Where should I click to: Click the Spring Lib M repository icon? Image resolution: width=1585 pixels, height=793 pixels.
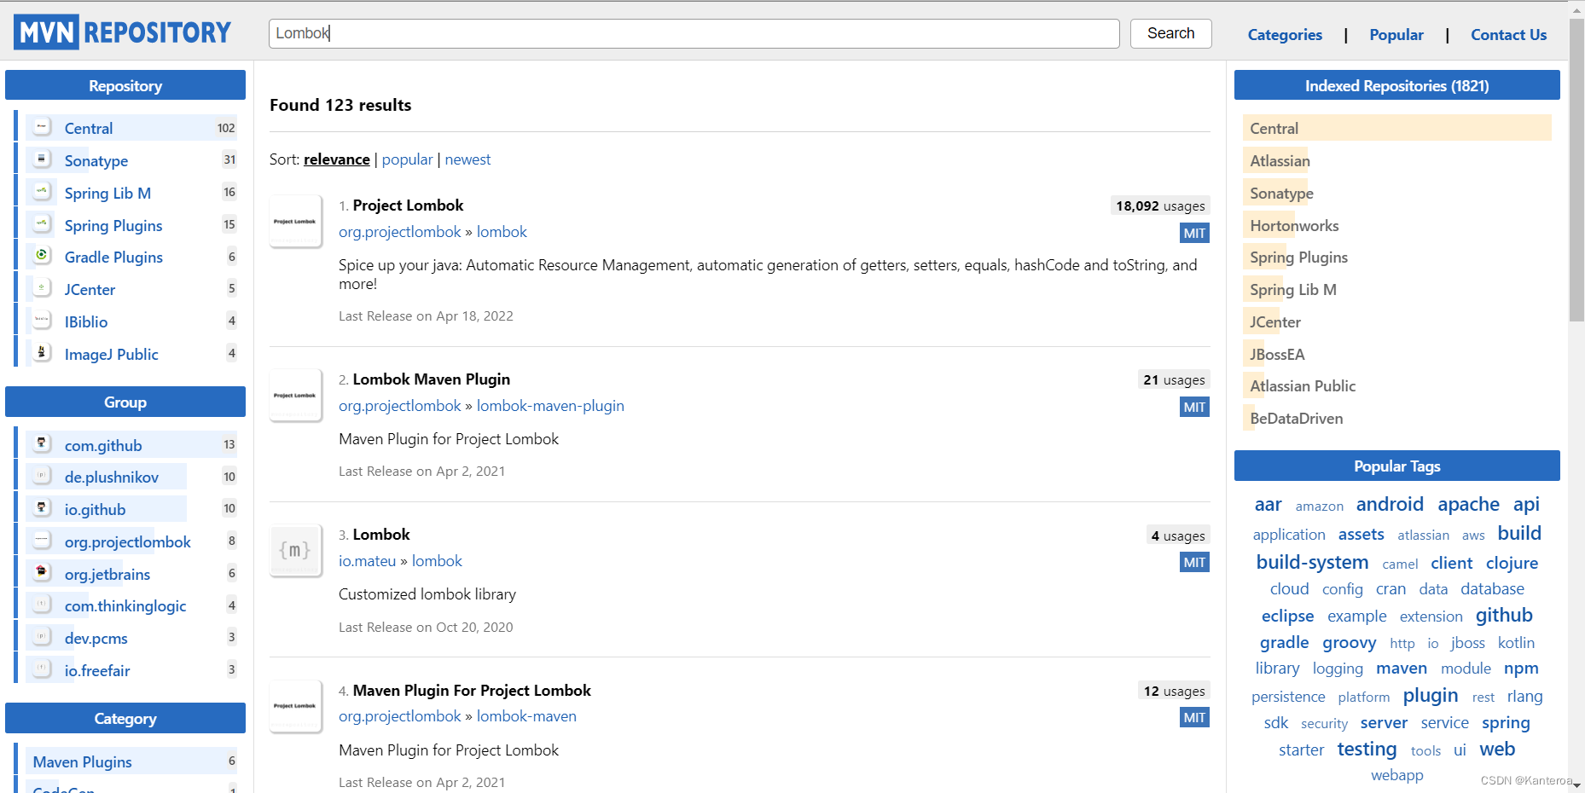click(42, 192)
